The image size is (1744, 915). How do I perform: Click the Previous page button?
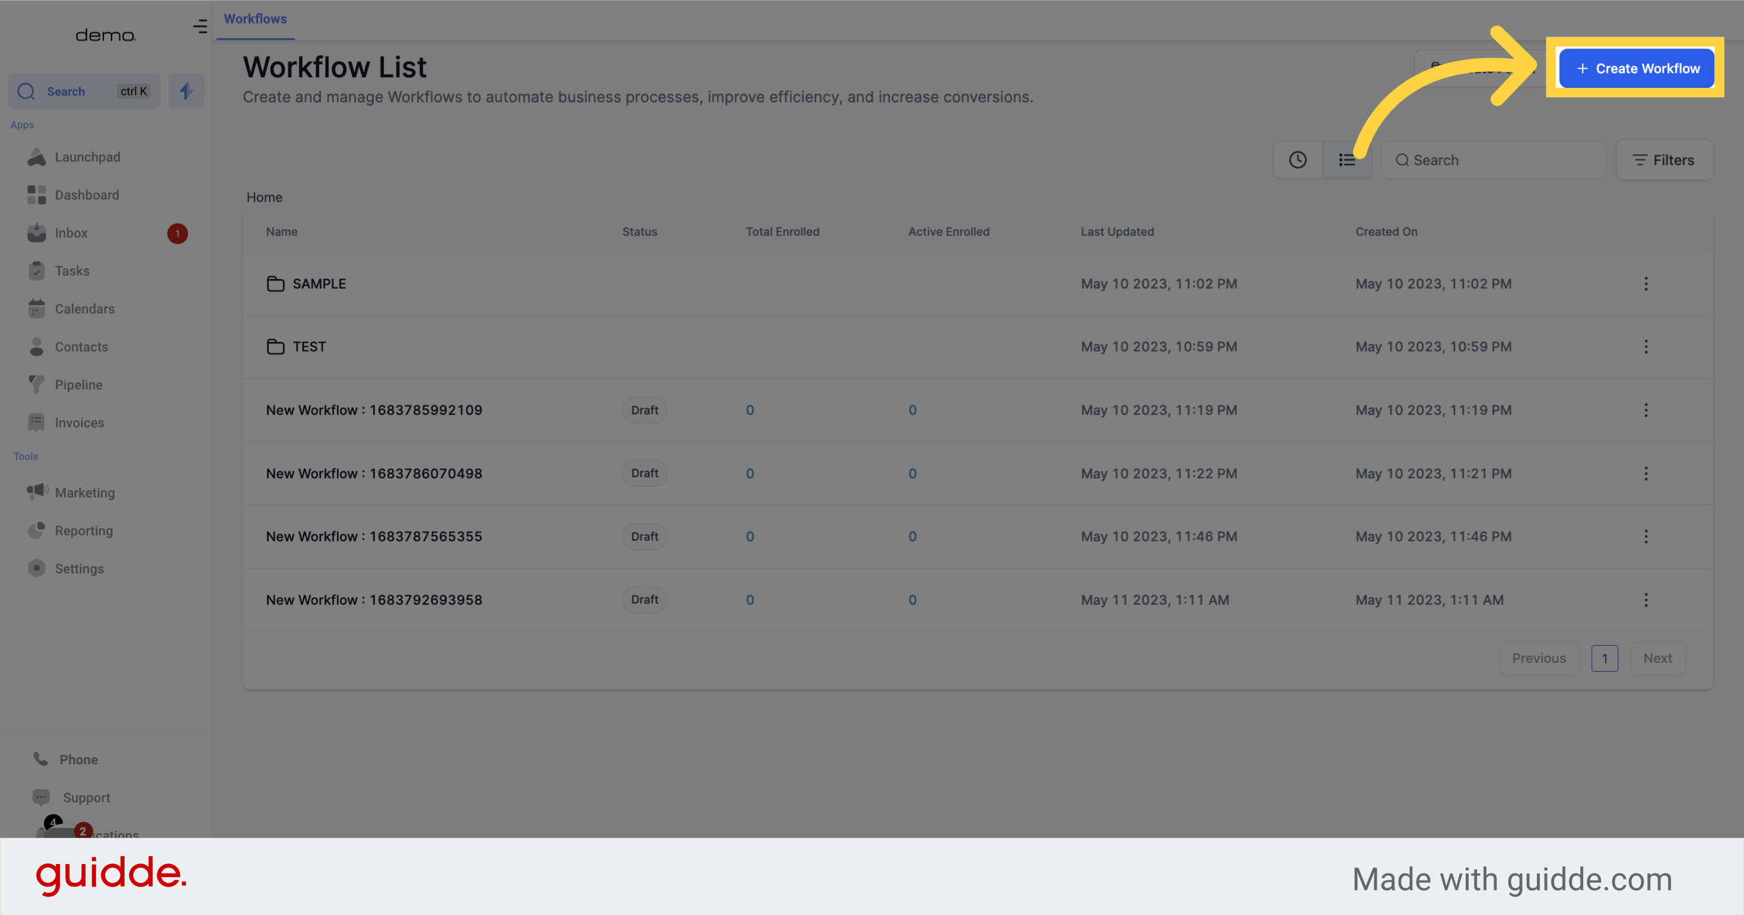[1539, 658]
